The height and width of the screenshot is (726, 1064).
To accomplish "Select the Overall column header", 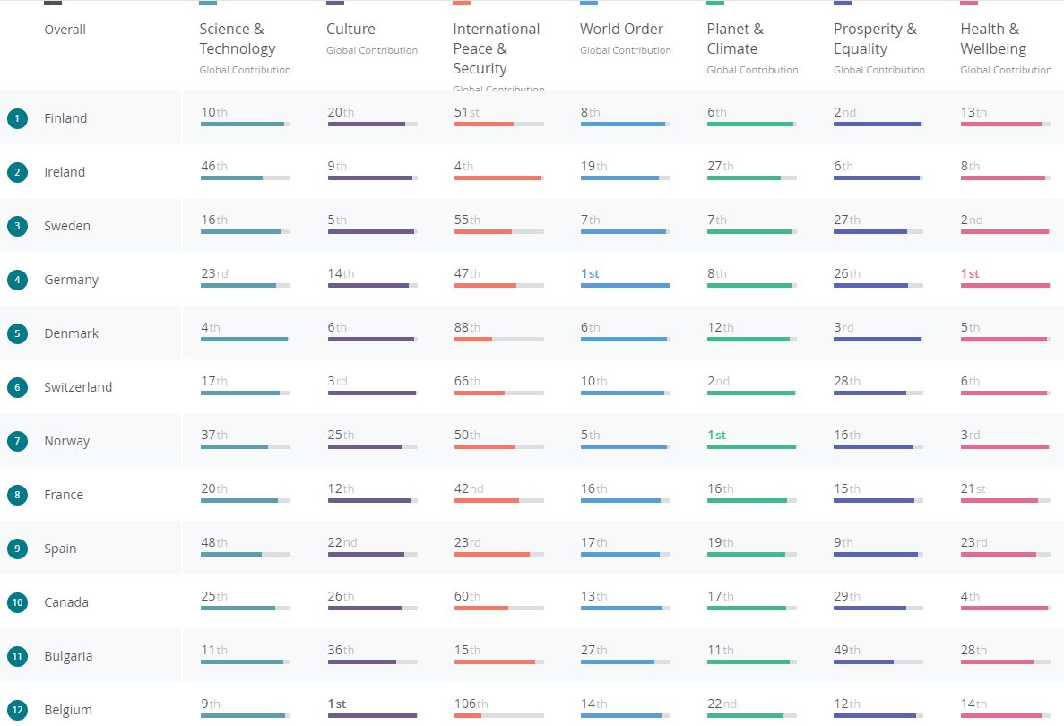I will [65, 30].
